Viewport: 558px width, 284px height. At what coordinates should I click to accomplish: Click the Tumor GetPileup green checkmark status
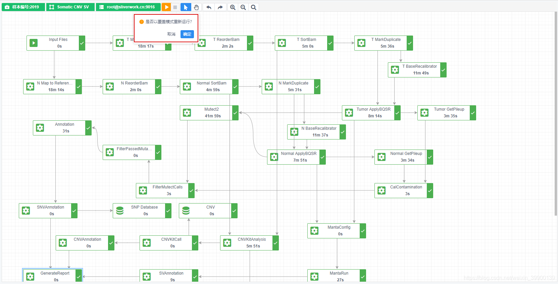pos(473,113)
